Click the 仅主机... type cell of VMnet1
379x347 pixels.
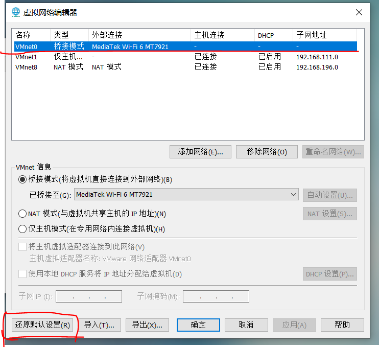(x=68, y=57)
